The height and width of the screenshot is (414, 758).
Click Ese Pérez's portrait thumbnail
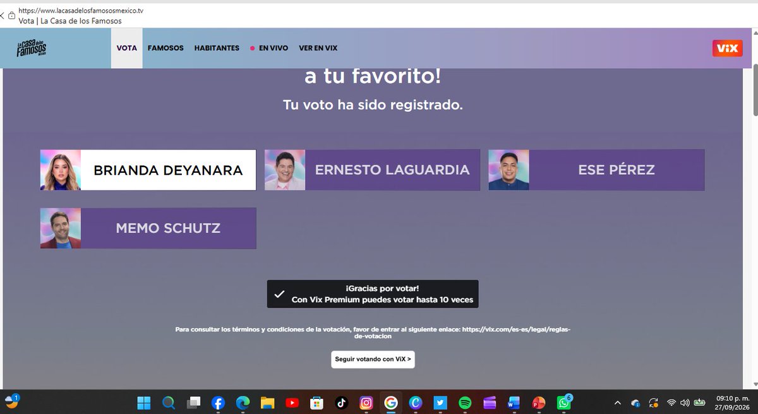(x=509, y=170)
